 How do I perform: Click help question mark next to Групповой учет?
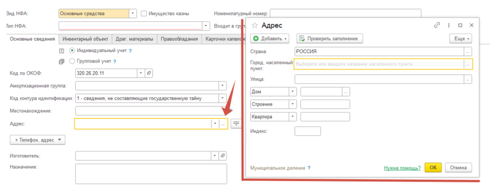tap(115, 62)
